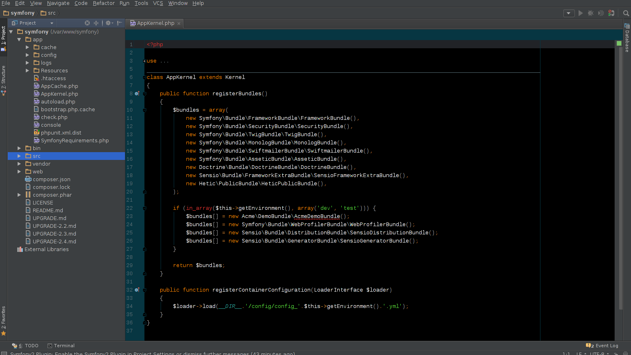This screenshot has width=631, height=355.
Task: Click Collapse All icon in Project panel
Action: coord(96,23)
